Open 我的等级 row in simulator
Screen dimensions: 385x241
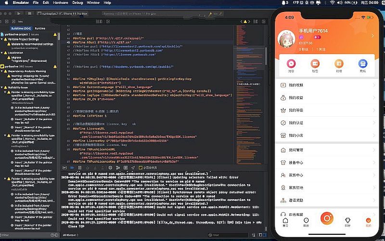327,110
